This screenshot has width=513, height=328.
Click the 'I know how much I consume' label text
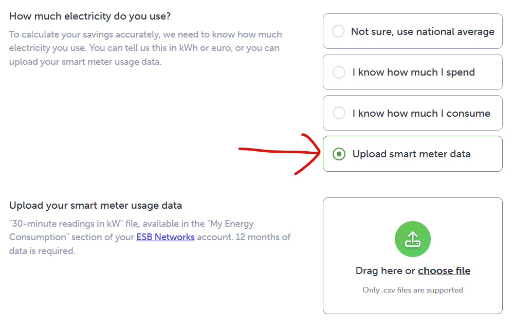[422, 113]
